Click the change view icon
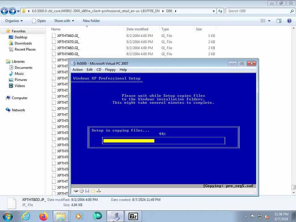 [263, 21]
